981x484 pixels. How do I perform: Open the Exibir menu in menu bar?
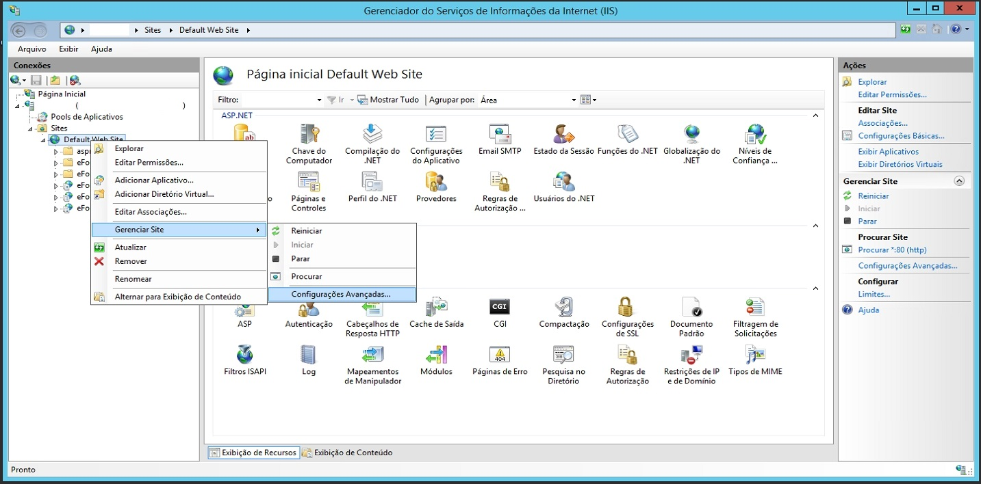[68, 49]
